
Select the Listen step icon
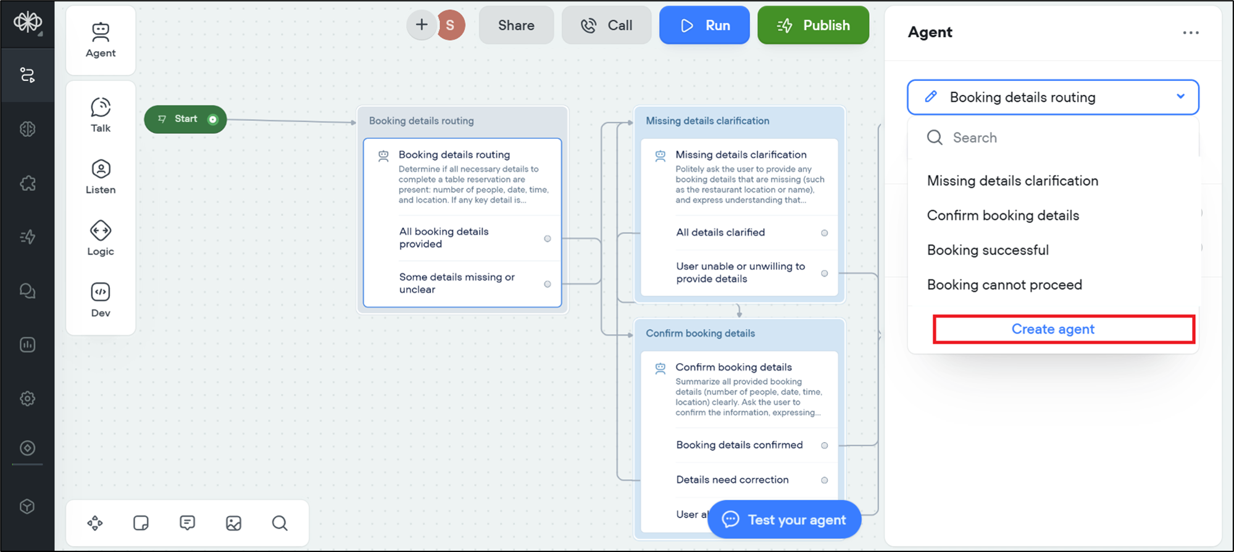tap(101, 177)
